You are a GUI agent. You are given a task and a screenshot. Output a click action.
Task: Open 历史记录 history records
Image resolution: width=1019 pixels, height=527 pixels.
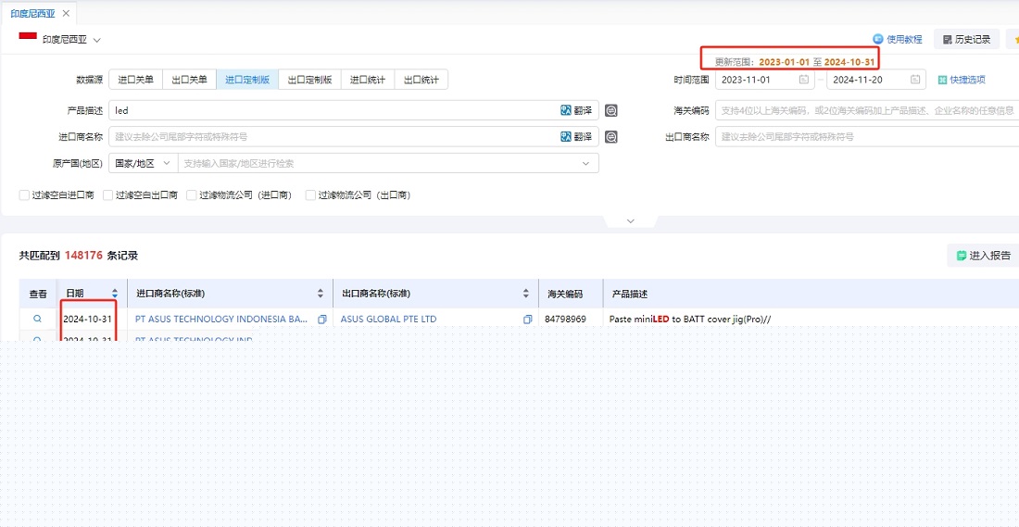click(966, 40)
